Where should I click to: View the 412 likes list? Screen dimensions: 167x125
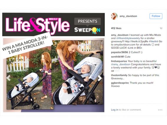tap(116, 28)
